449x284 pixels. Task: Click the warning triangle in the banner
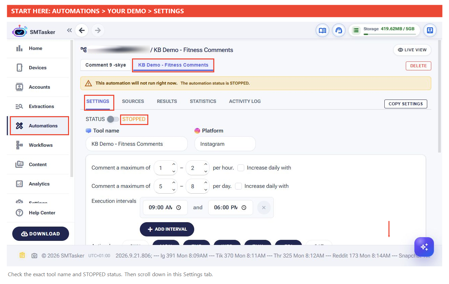pyautogui.click(x=88, y=83)
